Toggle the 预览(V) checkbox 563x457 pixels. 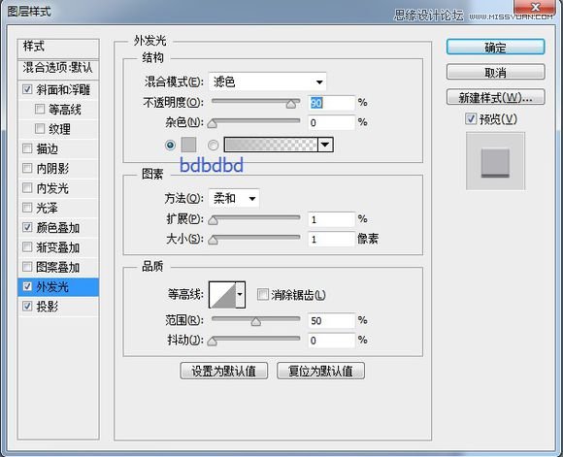[x=471, y=118]
